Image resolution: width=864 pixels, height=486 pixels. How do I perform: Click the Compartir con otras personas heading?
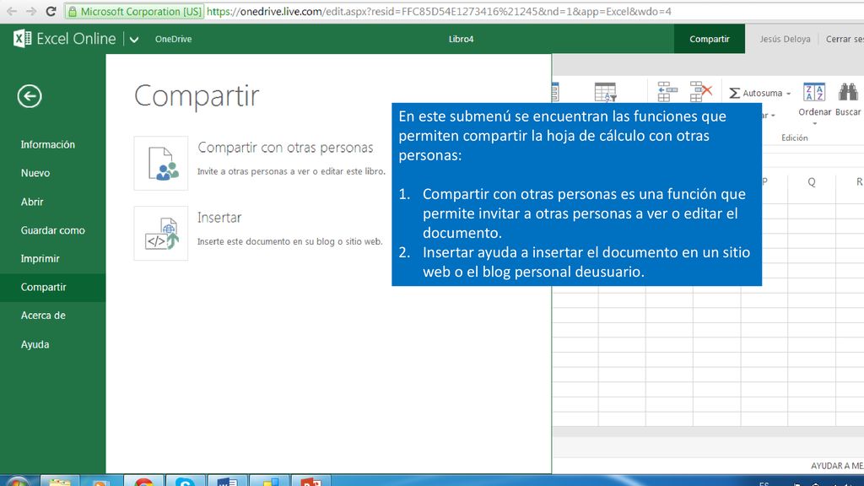tap(285, 148)
